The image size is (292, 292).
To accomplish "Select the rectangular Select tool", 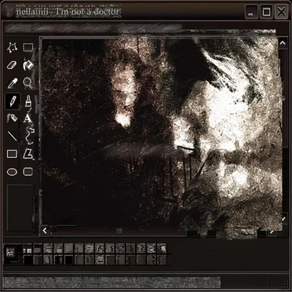I will coord(27,47).
